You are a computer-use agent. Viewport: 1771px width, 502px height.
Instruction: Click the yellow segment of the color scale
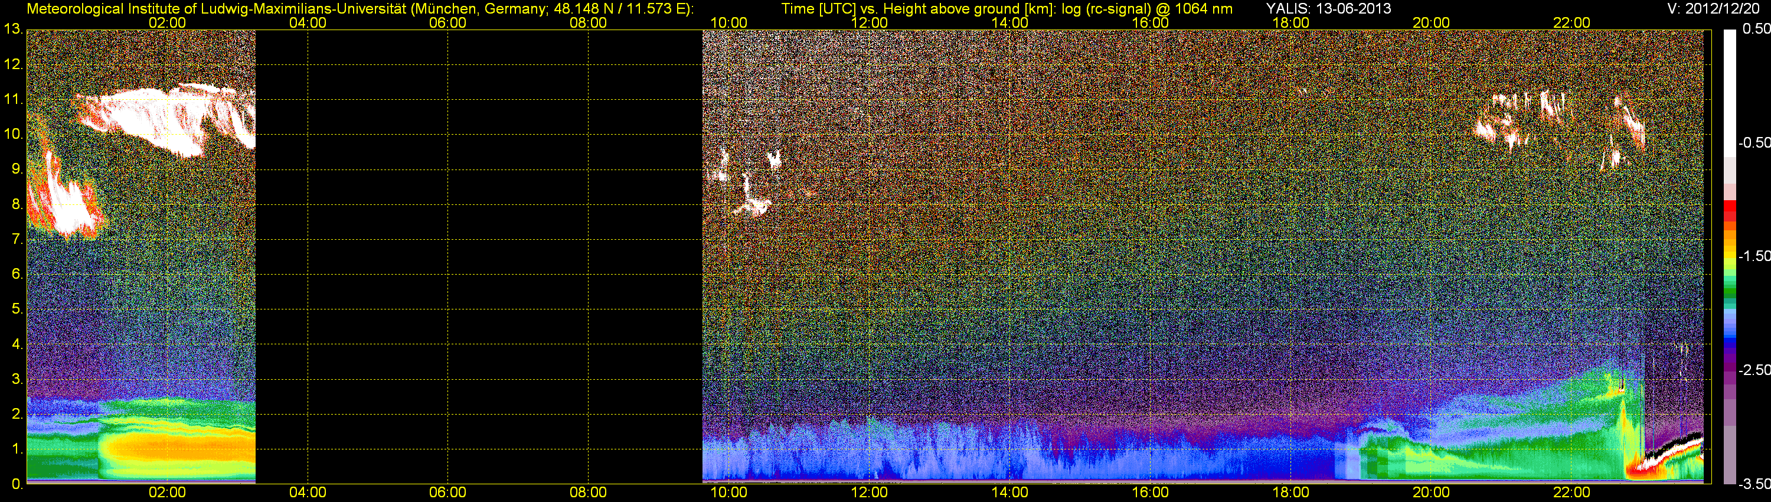tap(1730, 255)
